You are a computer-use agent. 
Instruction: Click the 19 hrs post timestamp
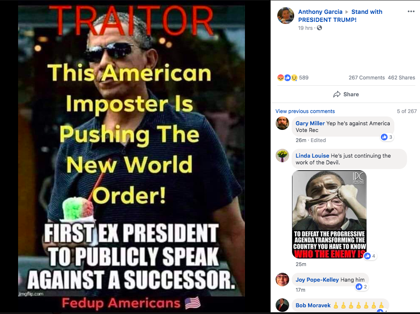point(306,28)
